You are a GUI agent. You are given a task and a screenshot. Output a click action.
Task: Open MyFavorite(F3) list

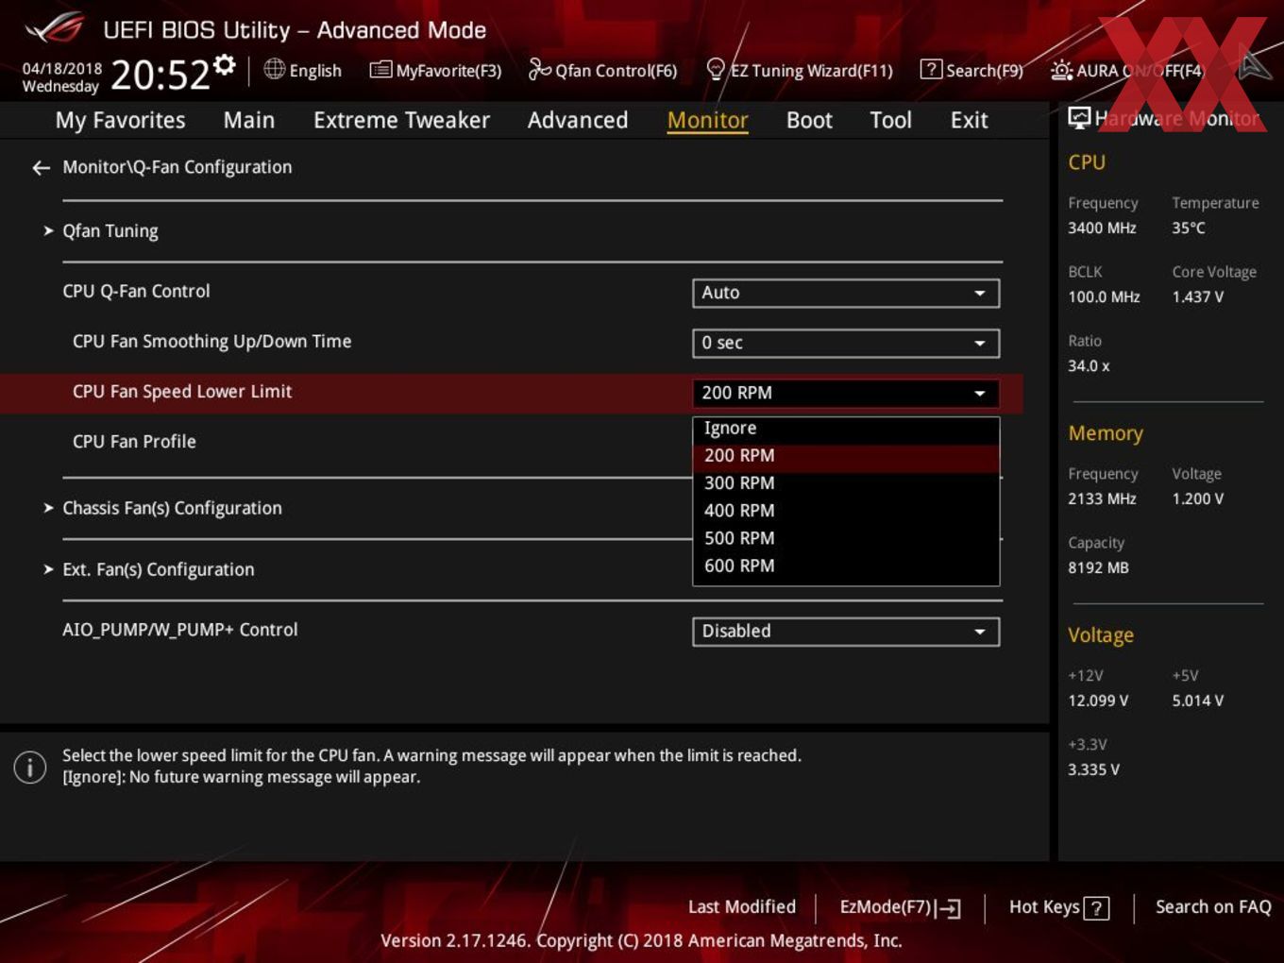click(435, 70)
